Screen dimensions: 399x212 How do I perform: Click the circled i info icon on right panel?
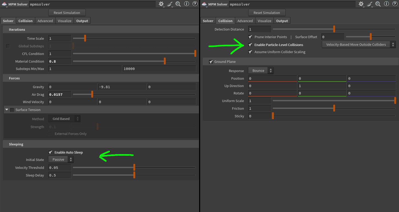386,4
